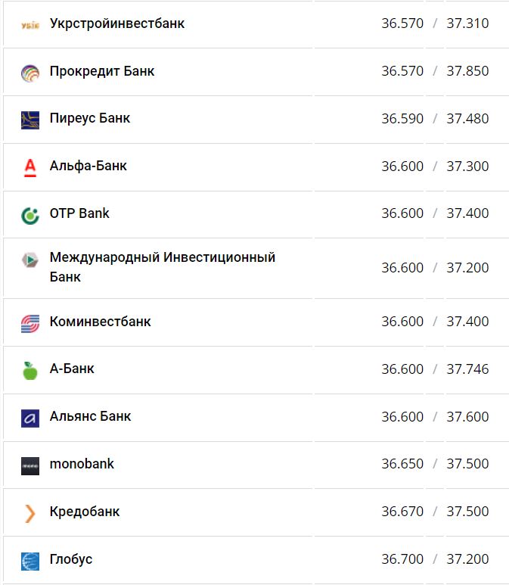Screen dimensions: 509x585
Task: Open the Укрстройинвестбанк bank name link
Action: [x=117, y=23]
